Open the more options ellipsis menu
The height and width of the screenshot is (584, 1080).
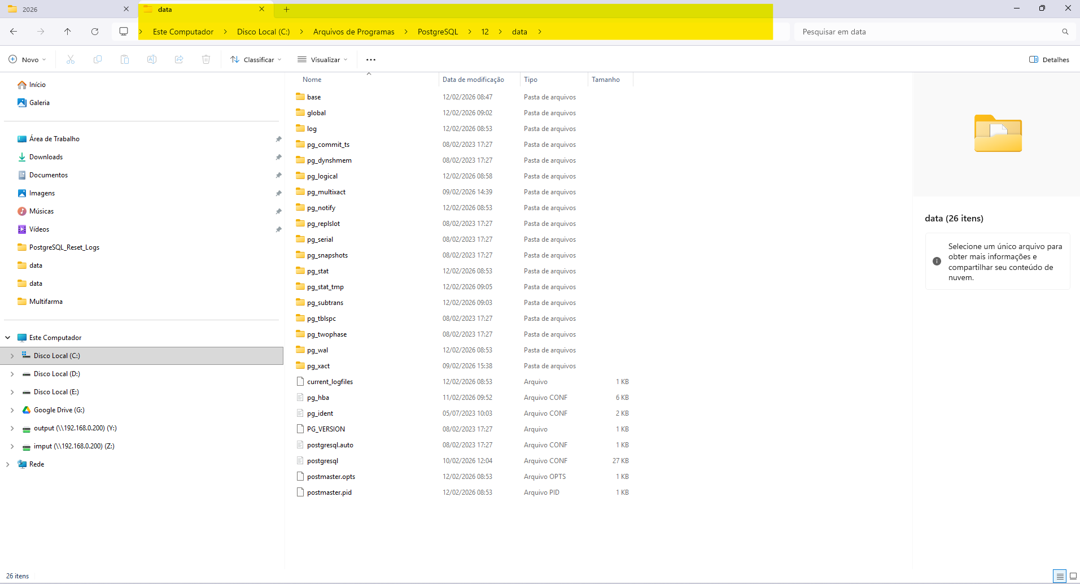[371, 59]
